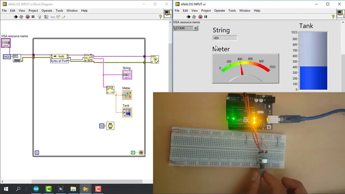The image size is (345, 194).
Task: Click Run arrow in Block Diagram toolbar
Action: click(x=16, y=17)
